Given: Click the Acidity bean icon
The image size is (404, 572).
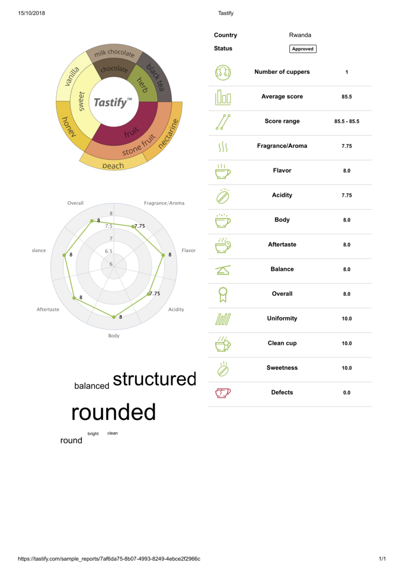Looking at the screenshot, I should click(223, 196).
